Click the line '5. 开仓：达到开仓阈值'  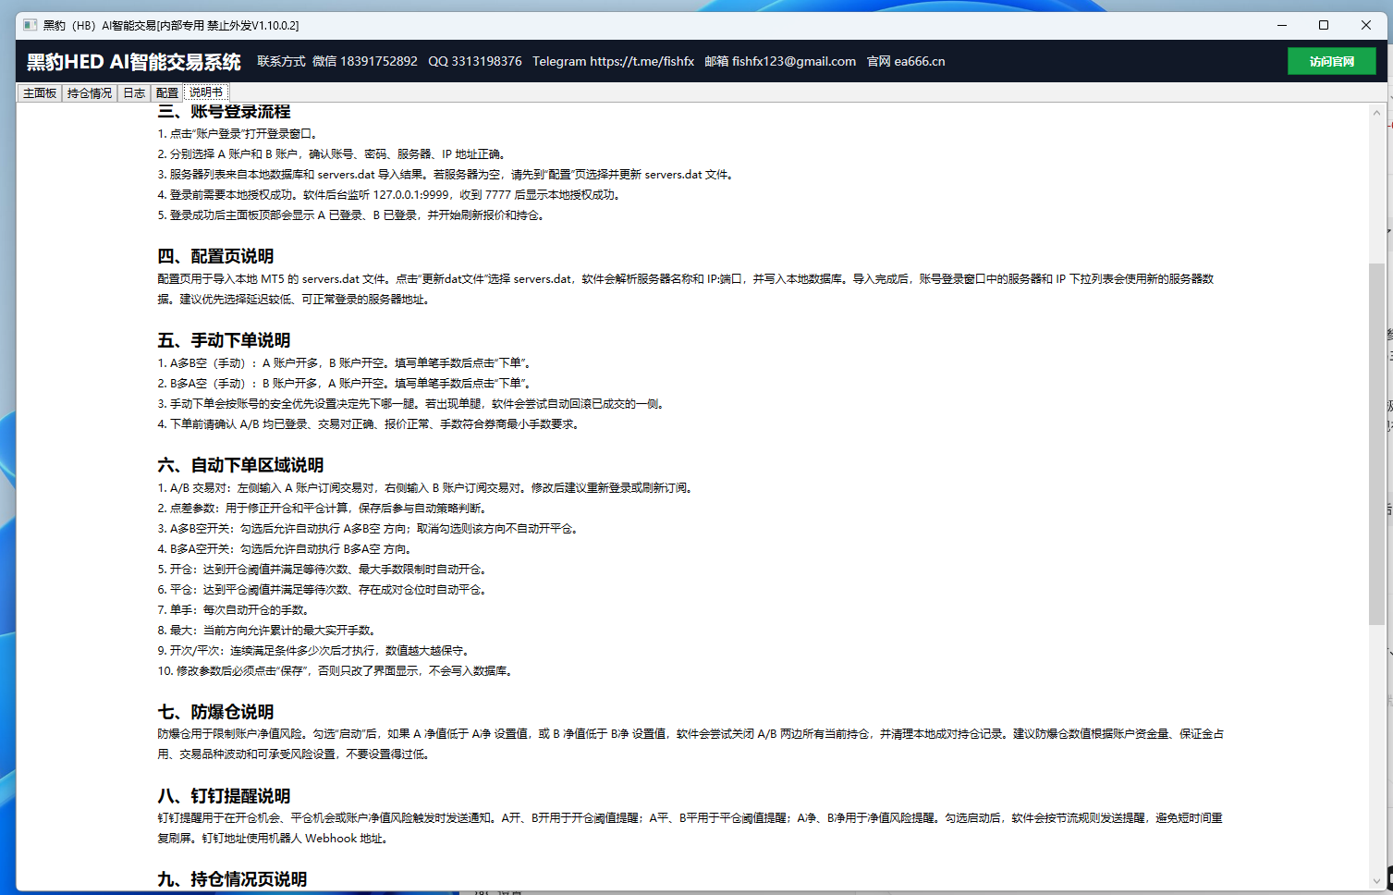click(322, 570)
